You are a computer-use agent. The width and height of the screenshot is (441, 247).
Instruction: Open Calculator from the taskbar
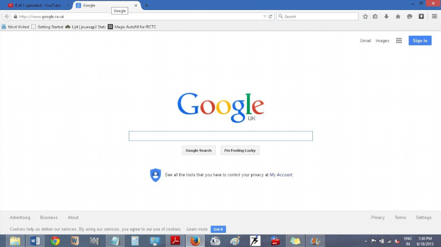point(135,241)
